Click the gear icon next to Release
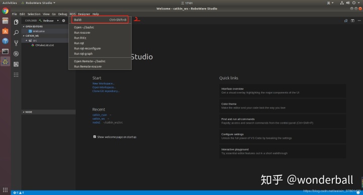Image resolution: width=363 pixels, height=195 pixels. click(64, 21)
